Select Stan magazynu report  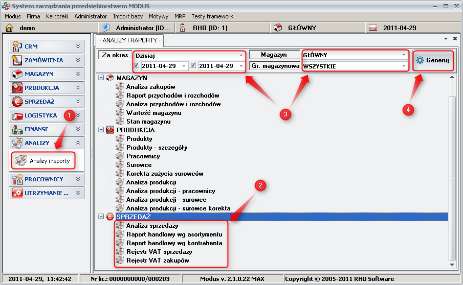[148, 122]
